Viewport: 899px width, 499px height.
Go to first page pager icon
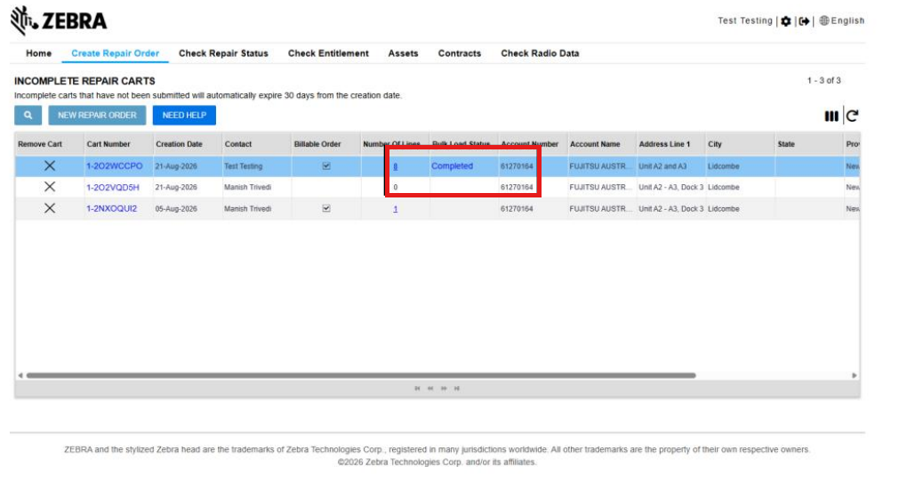pos(417,389)
